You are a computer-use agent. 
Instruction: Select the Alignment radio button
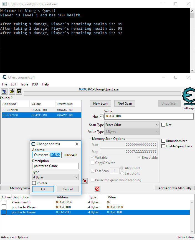pyautogui.click(x=122, y=168)
